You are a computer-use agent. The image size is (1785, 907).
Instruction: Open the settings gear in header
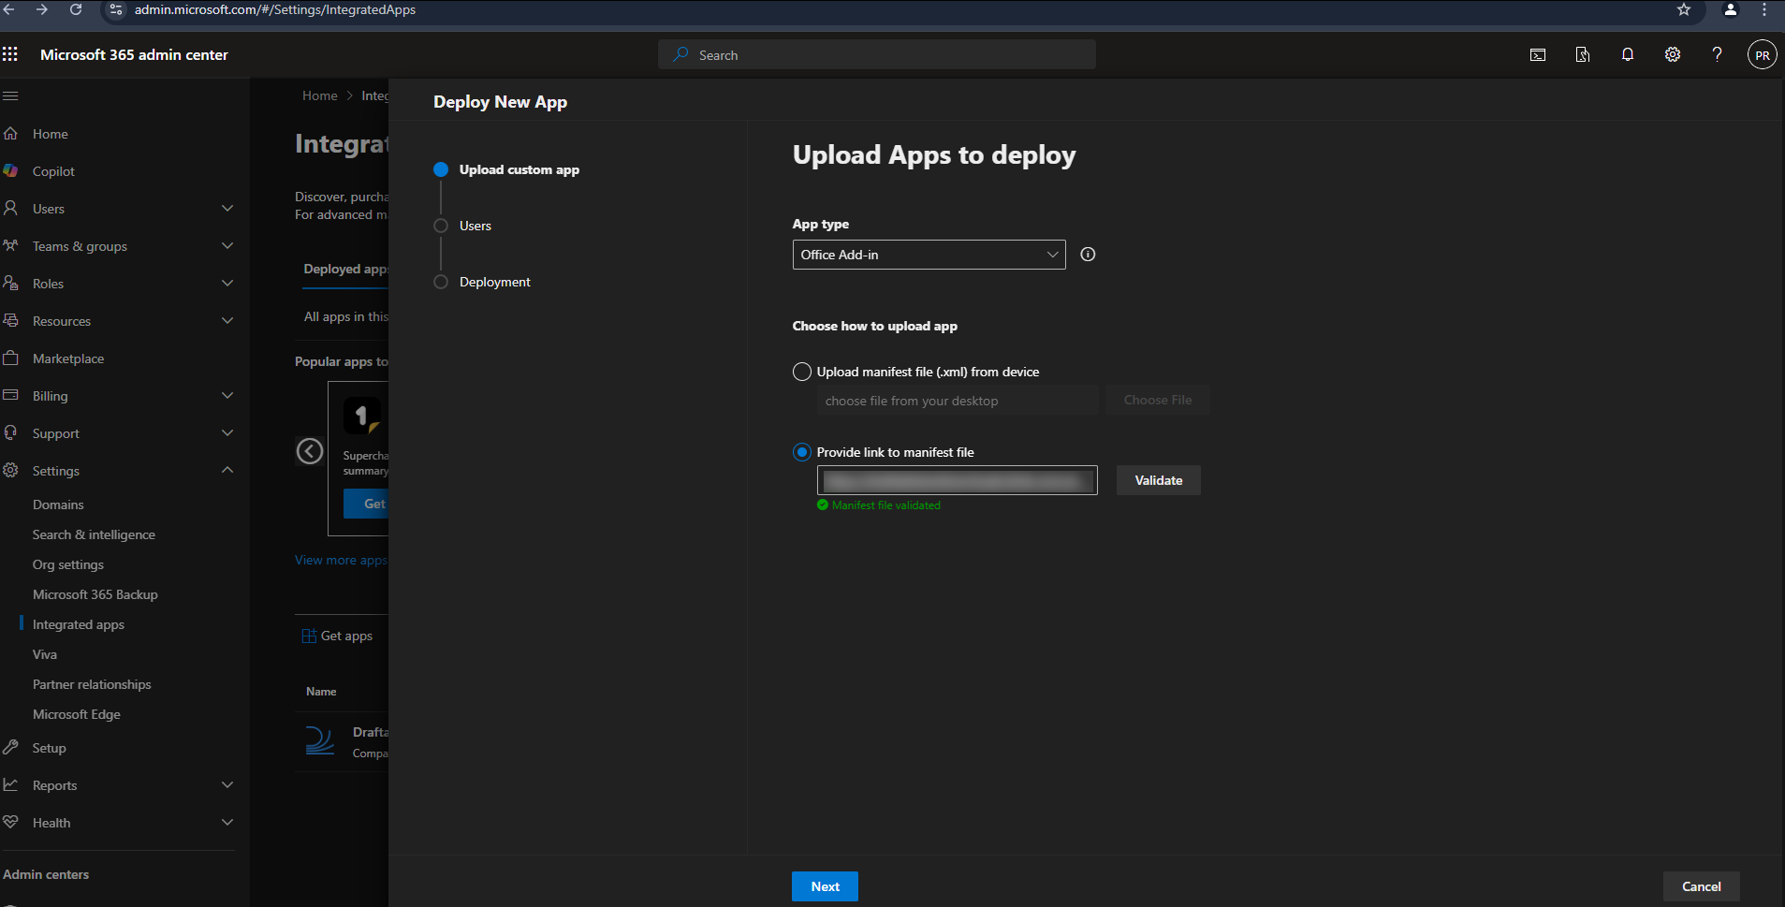[1672, 55]
